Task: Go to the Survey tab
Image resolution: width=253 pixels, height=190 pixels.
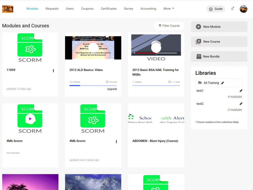Action: [x=129, y=9]
